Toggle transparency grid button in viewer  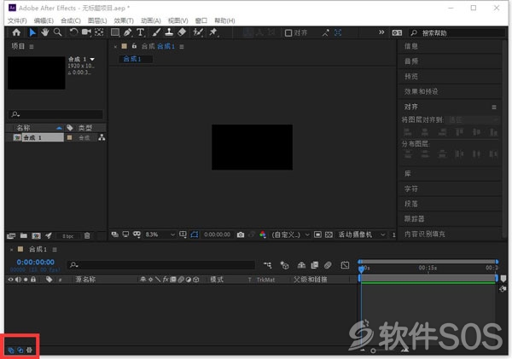[x=329, y=235]
